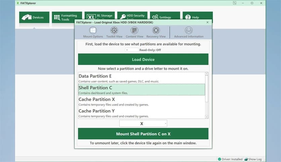Viewport: 281px width, 162px height.
Task: Select Cache Partition X entry
Action: pyautogui.click(x=142, y=101)
